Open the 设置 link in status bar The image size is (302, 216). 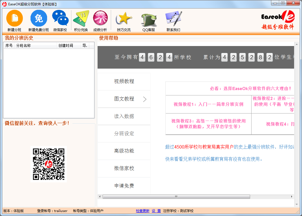[156, 211]
